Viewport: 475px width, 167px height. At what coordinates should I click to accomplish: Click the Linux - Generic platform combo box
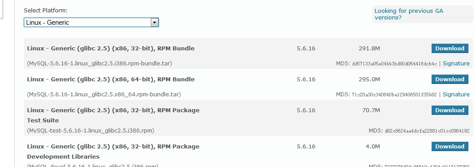pyautogui.click(x=91, y=23)
